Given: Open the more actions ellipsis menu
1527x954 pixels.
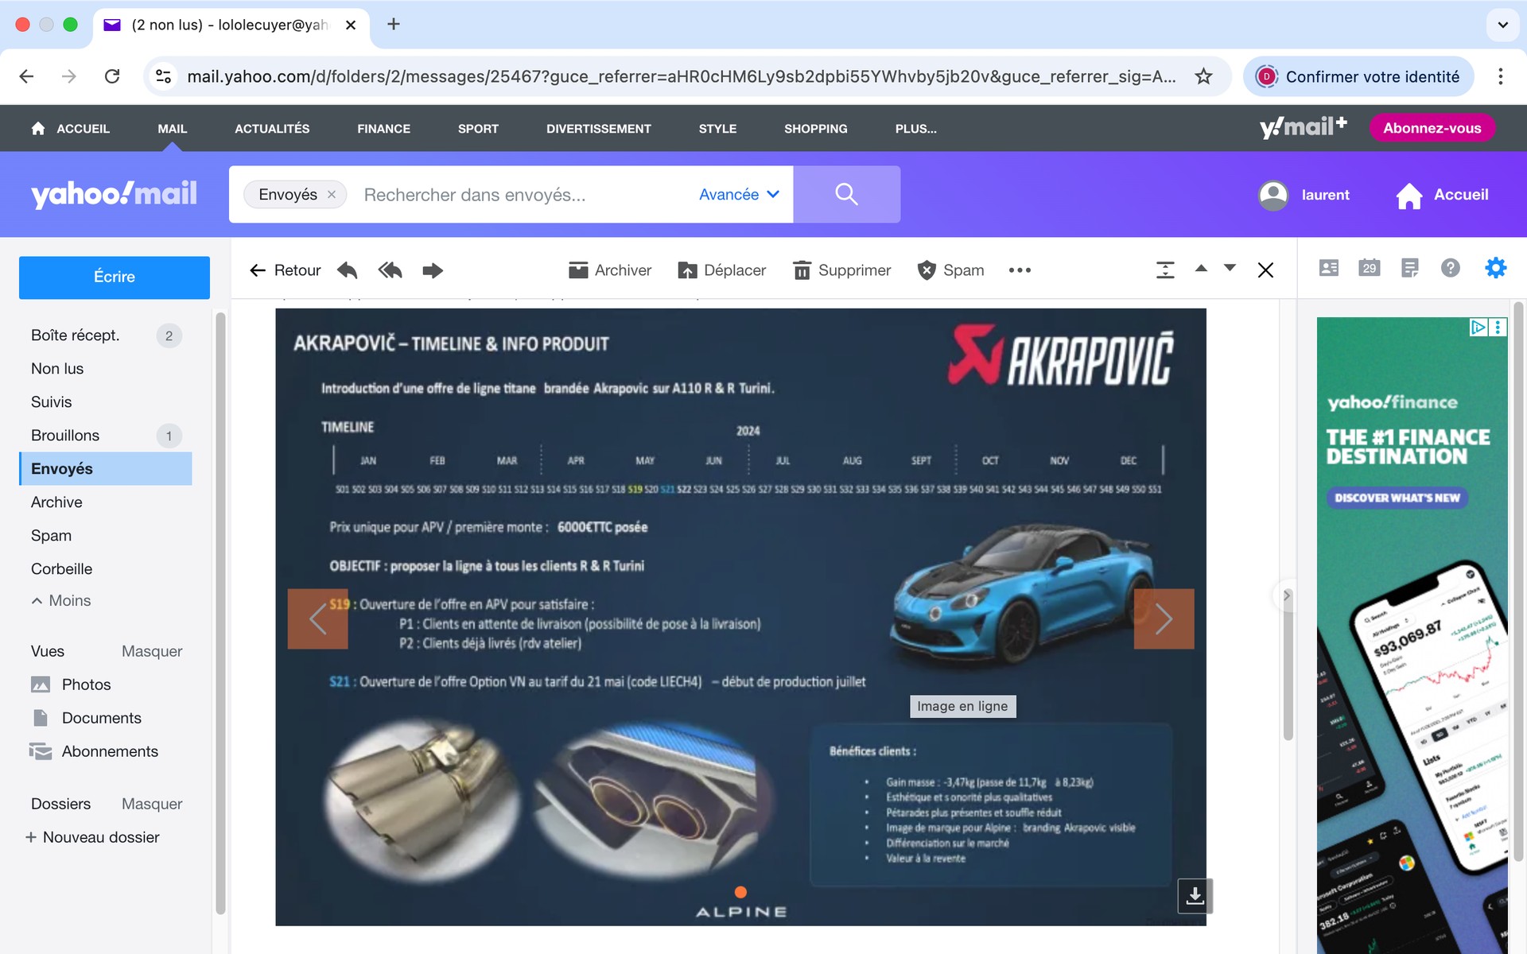Looking at the screenshot, I should [1020, 270].
